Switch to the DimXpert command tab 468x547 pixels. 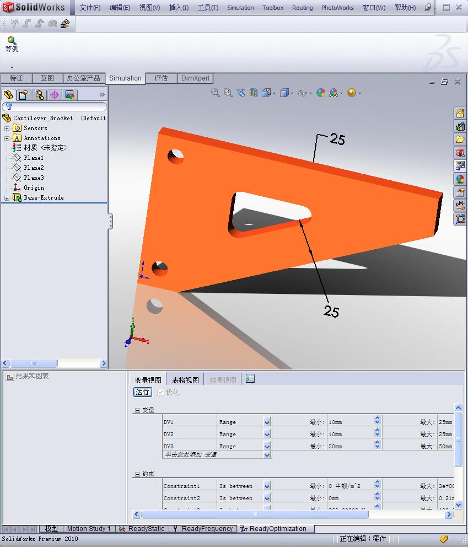195,78
